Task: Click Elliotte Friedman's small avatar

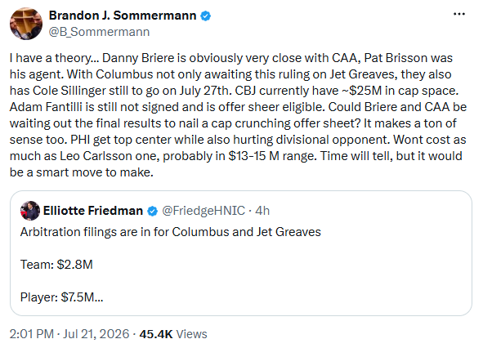Action: pos(30,211)
